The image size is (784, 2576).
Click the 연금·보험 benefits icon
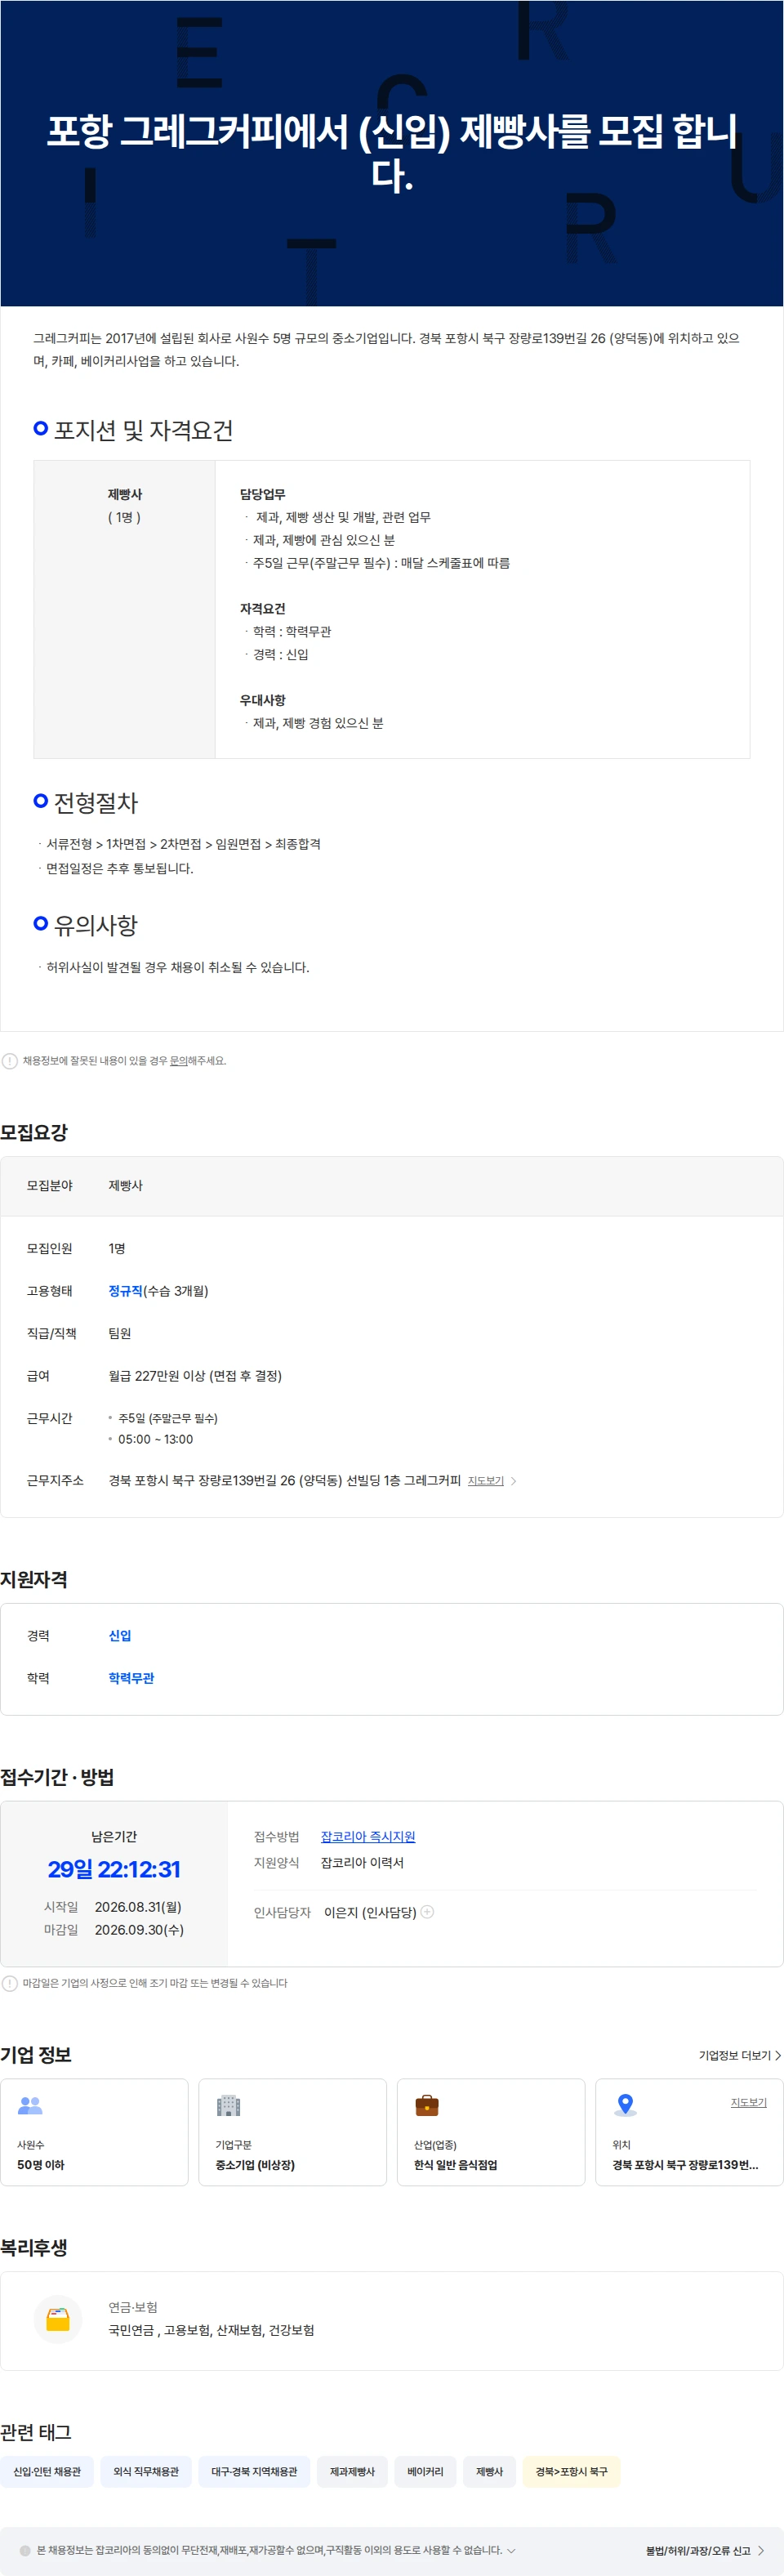58,2319
